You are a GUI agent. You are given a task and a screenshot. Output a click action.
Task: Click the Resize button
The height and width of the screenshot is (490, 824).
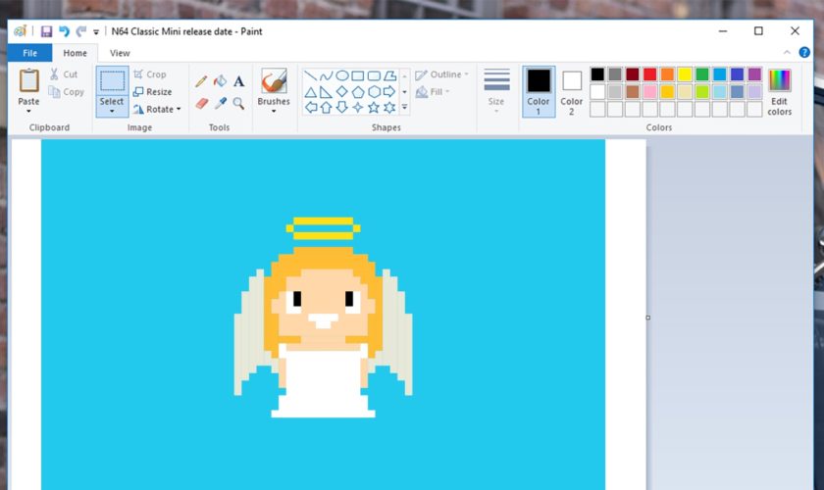click(x=152, y=92)
